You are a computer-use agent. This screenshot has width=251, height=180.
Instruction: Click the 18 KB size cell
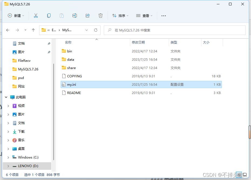216,76
